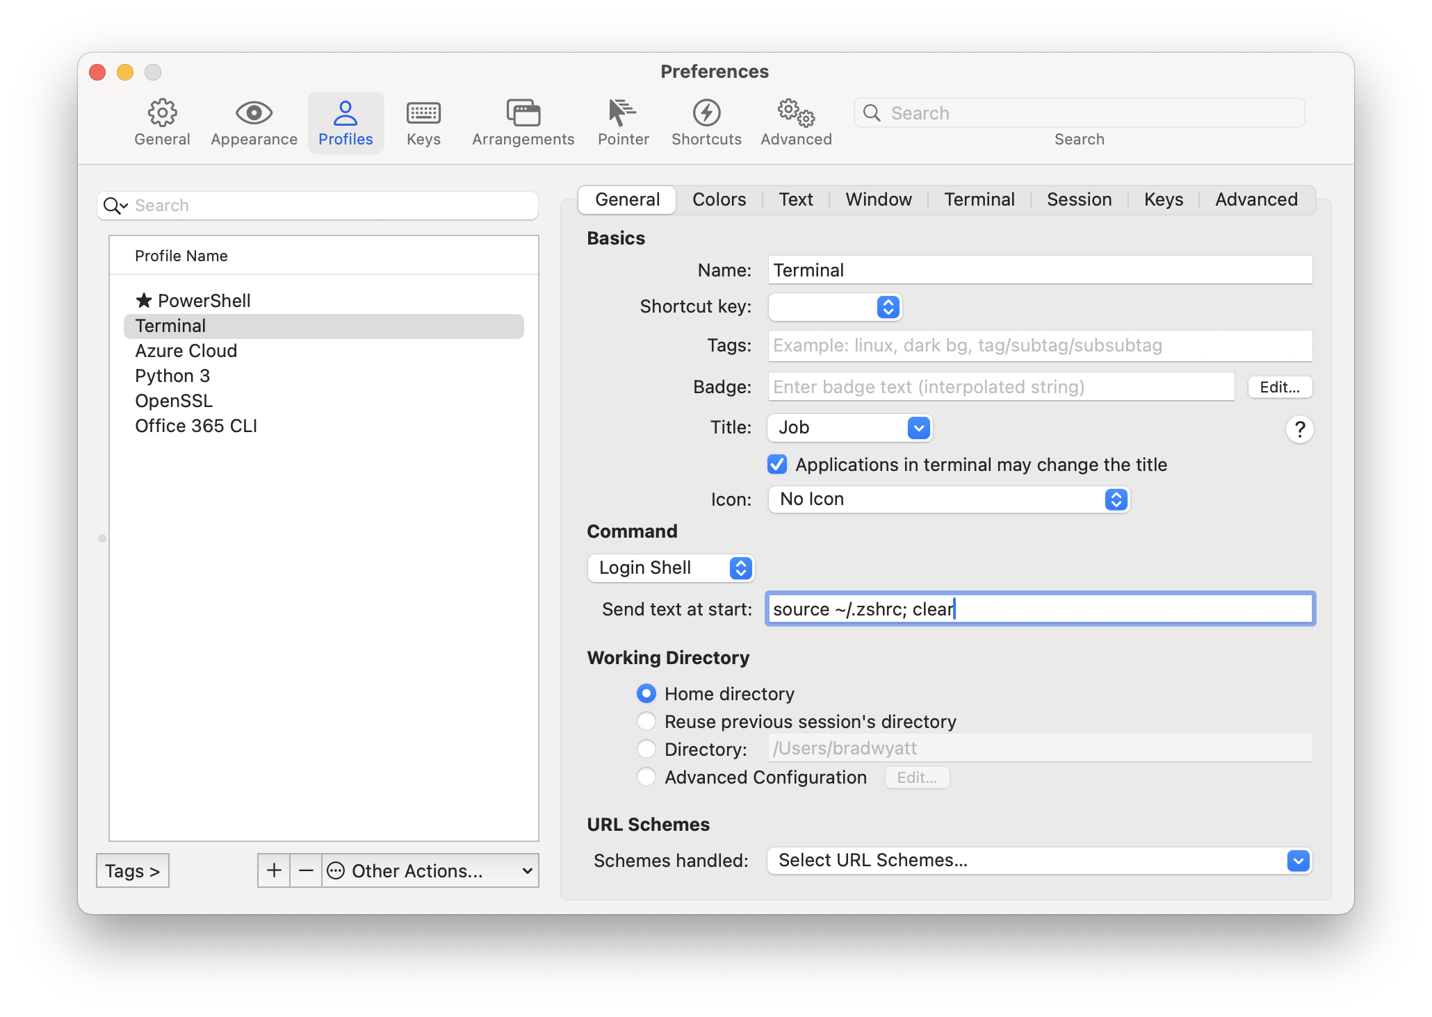This screenshot has width=1432, height=1017.
Task: Select the Office 365 CLI profile
Action: pos(324,426)
